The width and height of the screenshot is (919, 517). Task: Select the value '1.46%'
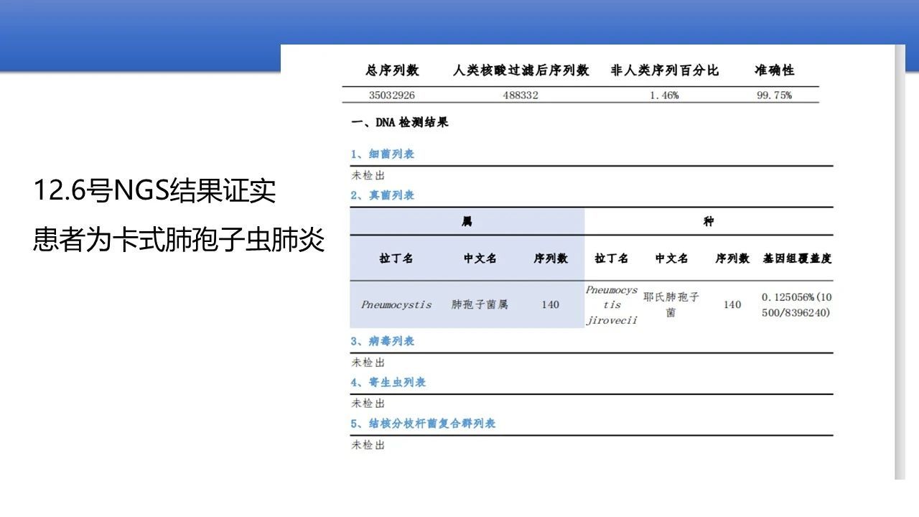point(664,96)
